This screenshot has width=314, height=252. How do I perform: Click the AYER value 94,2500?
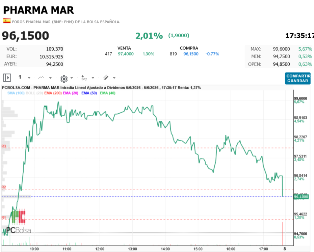55,64
